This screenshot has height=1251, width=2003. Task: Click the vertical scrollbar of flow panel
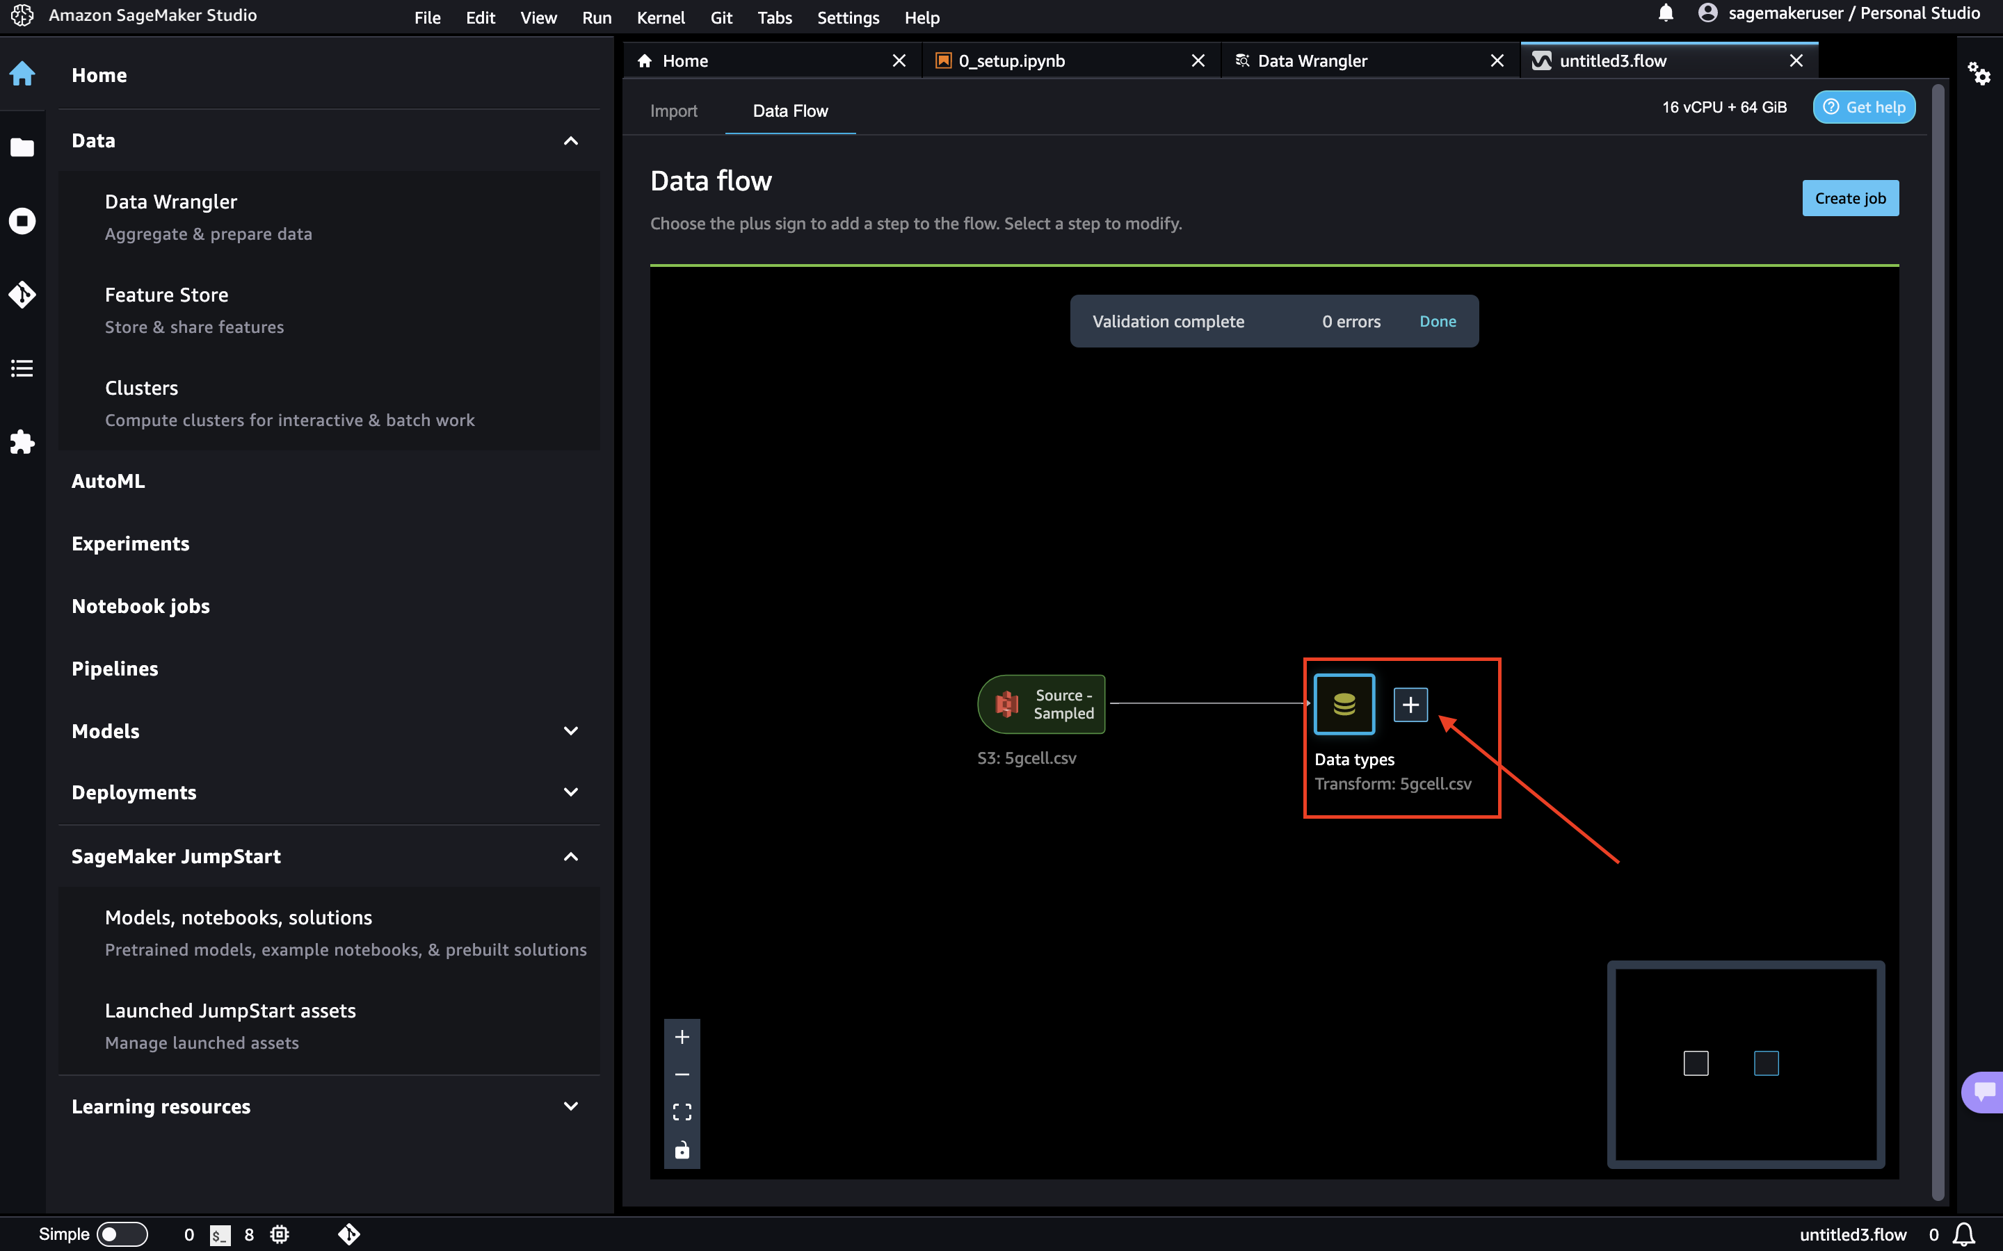(x=1938, y=641)
